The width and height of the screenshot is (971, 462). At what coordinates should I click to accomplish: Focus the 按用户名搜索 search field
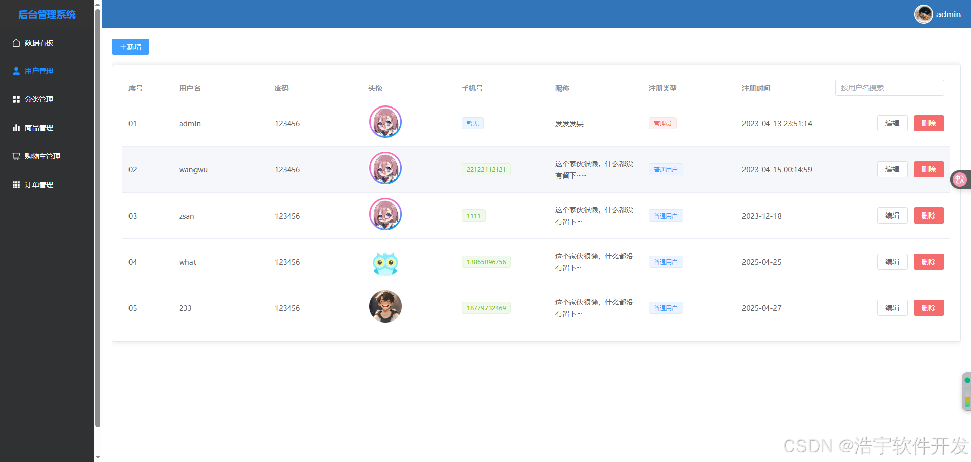tap(889, 88)
